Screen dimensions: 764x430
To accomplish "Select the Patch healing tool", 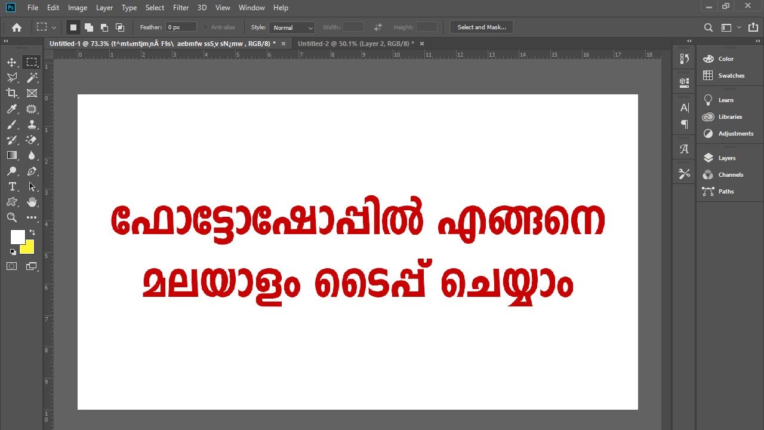I will pyautogui.click(x=32, y=109).
